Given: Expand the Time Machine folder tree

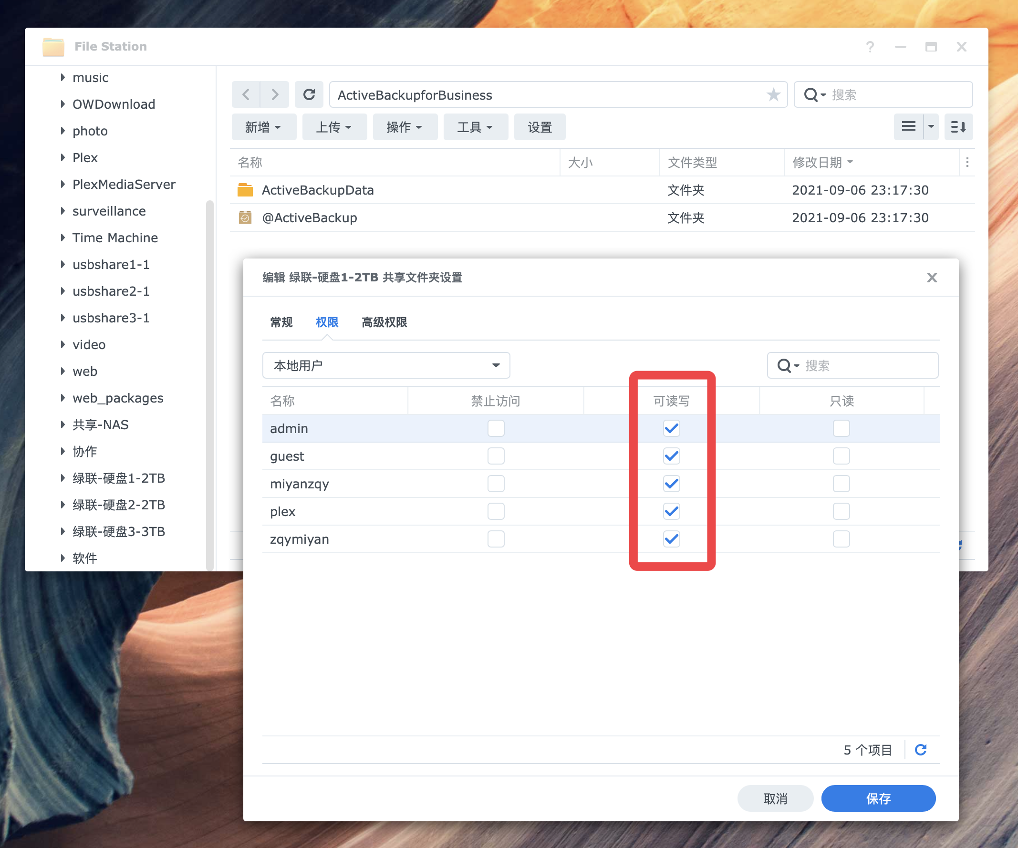Looking at the screenshot, I should (x=63, y=238).
